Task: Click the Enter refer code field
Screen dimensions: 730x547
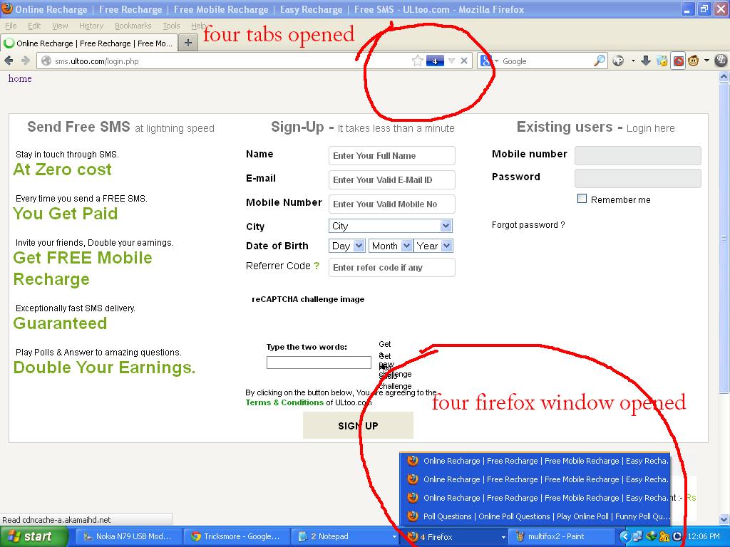Action: click(x=392, y=268)
